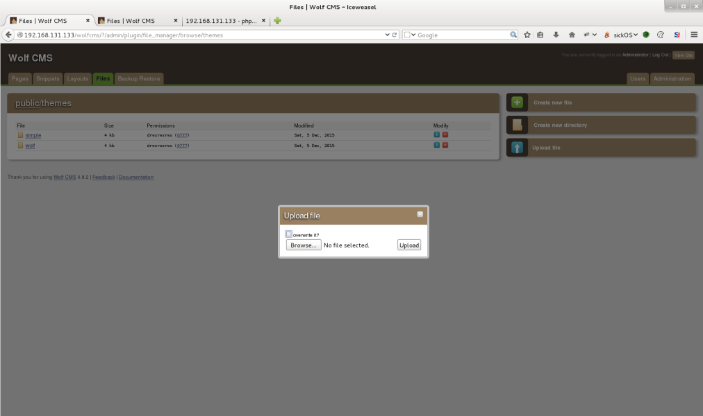
Task: Click the public breadcrumb link
Action: [27, 103]
